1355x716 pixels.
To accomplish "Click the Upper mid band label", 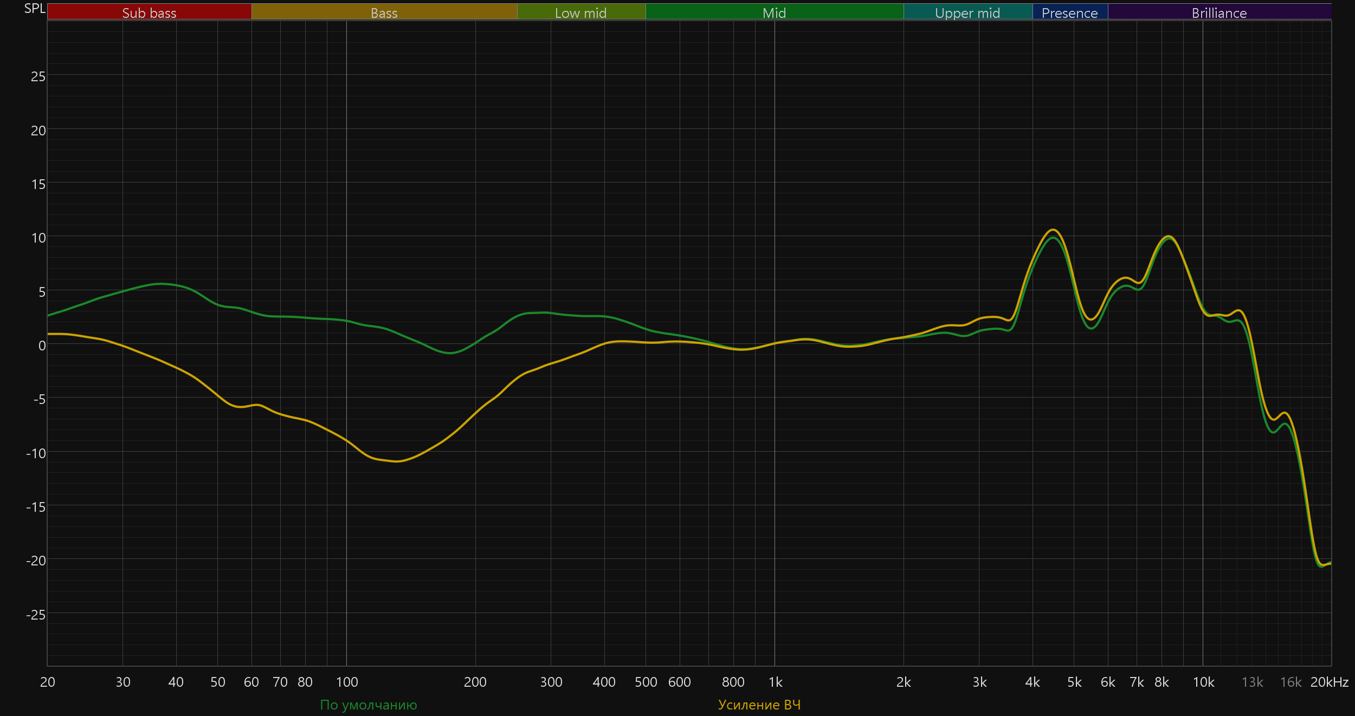I will tap(967, 12).
